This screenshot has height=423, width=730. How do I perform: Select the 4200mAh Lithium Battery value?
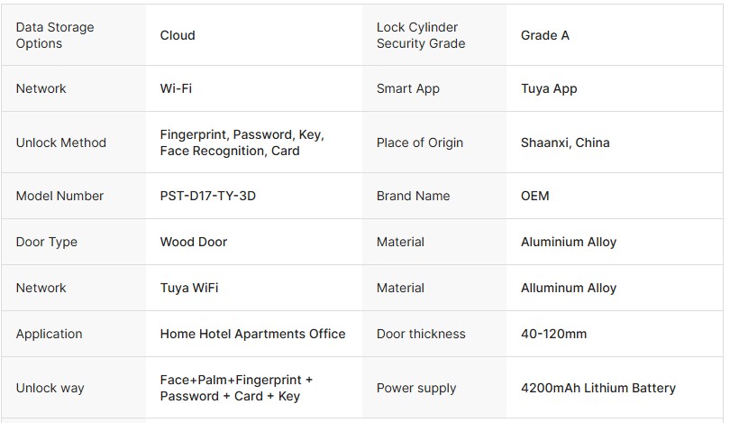[598, 388]
